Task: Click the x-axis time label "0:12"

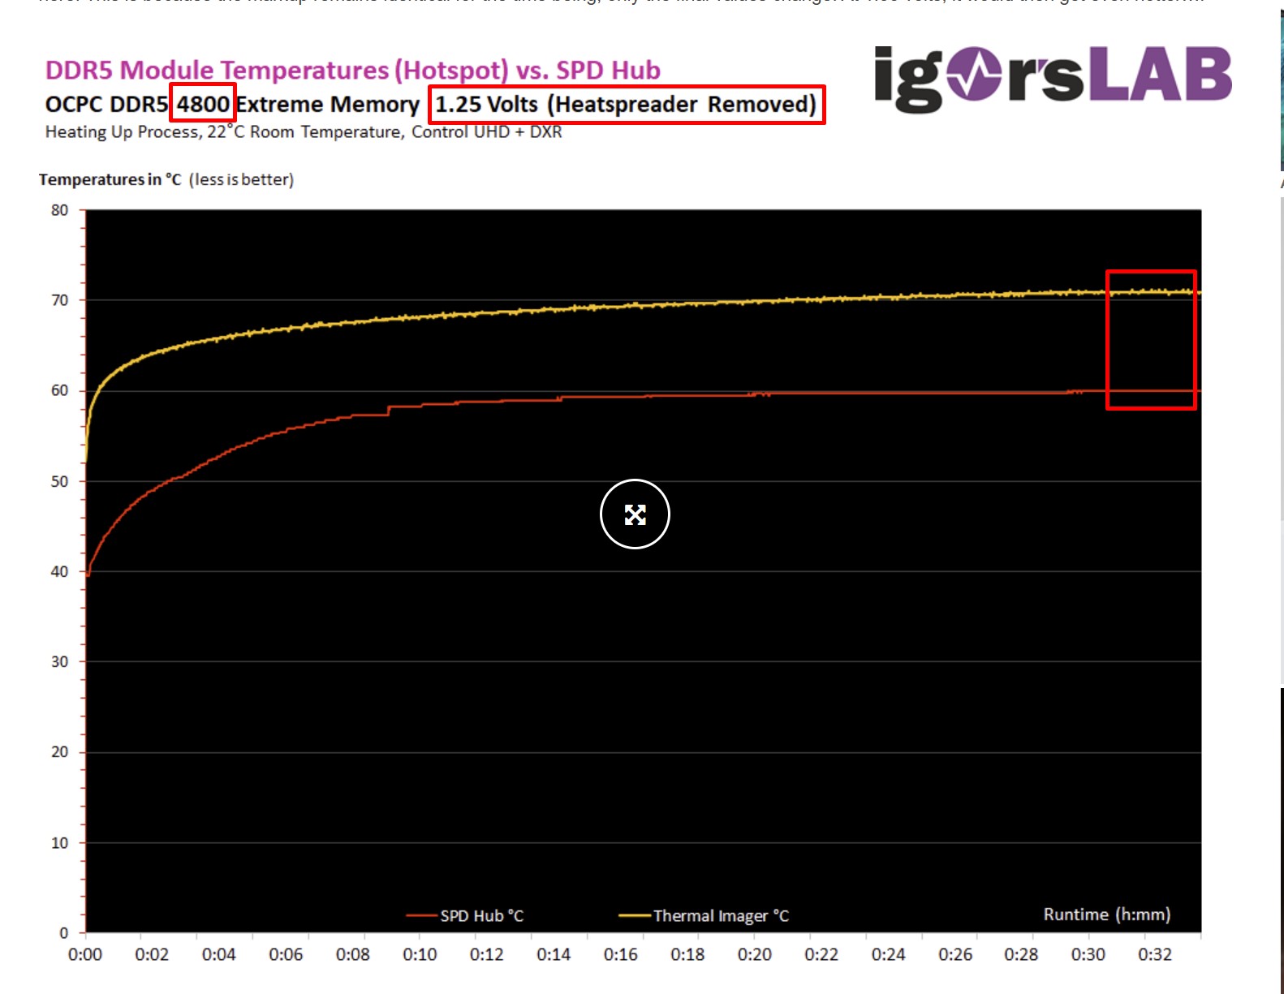Action: 487,954
